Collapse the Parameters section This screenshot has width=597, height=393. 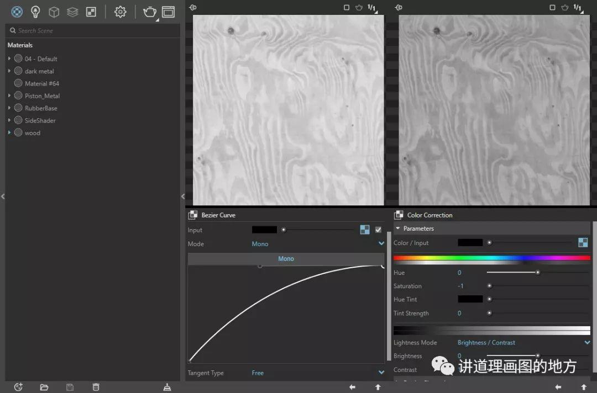[x=397, y=229]
